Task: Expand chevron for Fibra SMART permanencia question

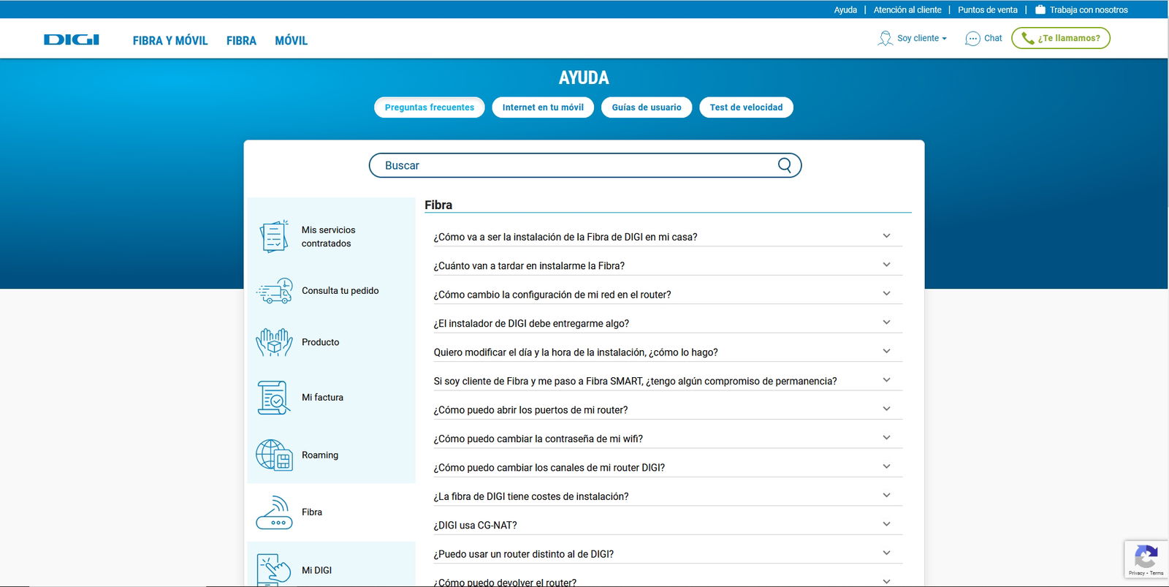Action: [x=886, y=380]
